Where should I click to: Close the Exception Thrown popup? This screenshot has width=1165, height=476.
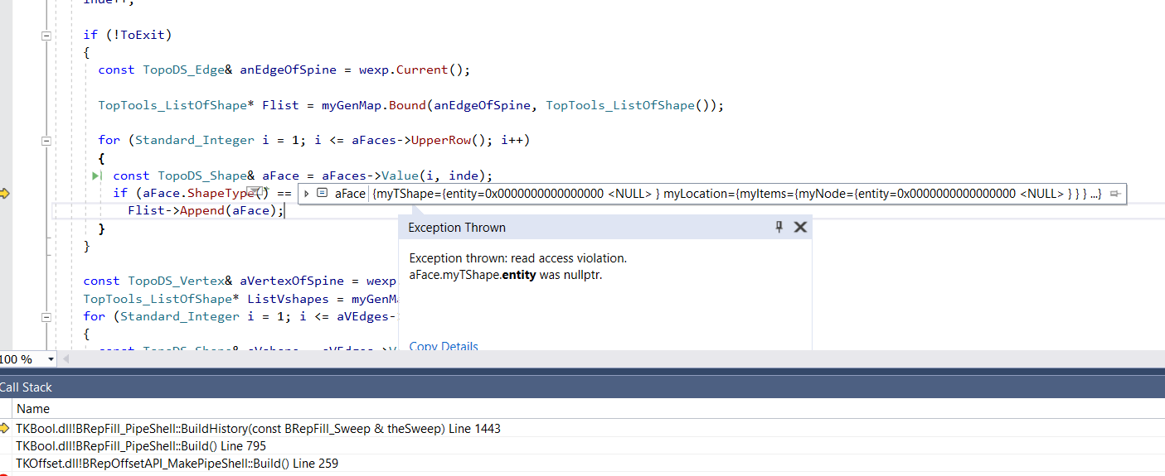800,227
